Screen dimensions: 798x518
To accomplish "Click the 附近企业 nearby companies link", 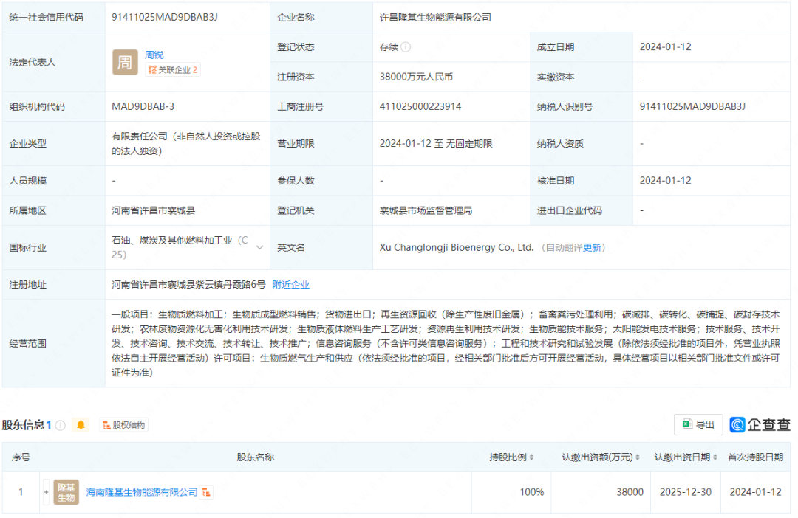I will (x=291, y=284).
